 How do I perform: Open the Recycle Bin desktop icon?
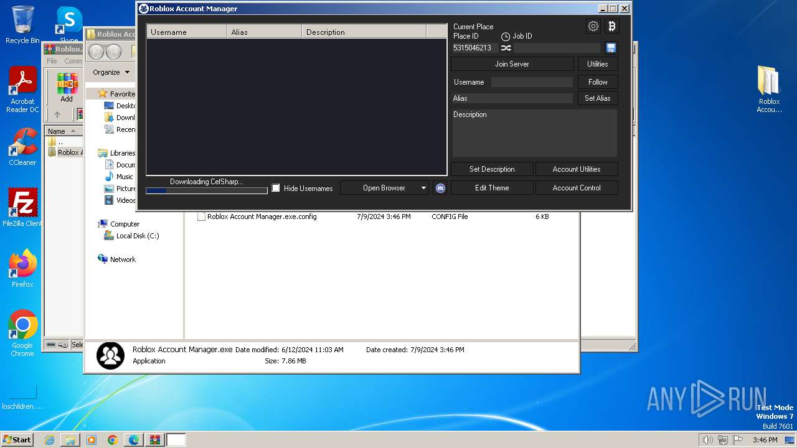pyautogui.click(x=22, y=25)
